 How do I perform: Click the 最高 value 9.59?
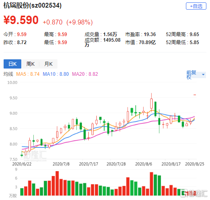[62, 34]
